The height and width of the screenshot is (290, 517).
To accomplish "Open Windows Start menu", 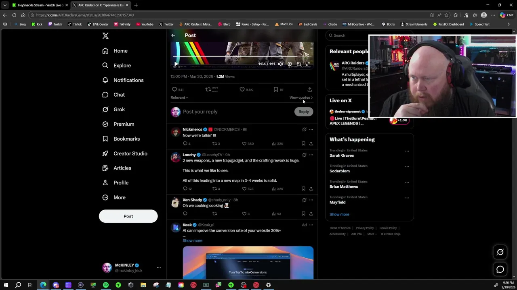I will point(6,285).
